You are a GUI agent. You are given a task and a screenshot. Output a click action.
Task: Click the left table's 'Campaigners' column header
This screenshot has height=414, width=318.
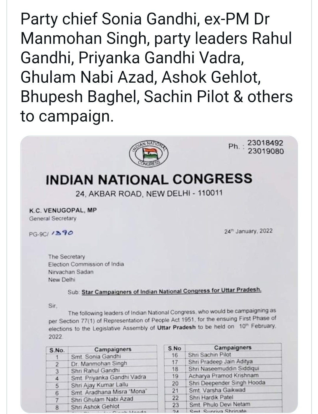click(113, 350)
